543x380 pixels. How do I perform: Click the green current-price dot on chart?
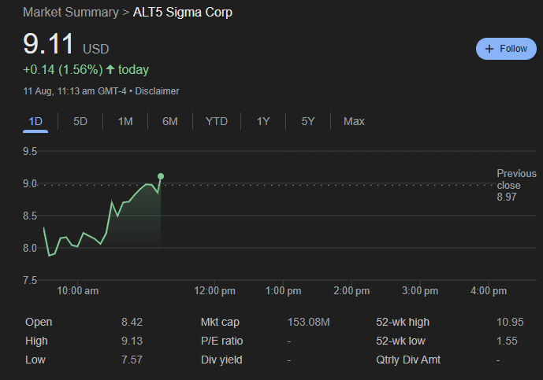click(x=161, y=176)
